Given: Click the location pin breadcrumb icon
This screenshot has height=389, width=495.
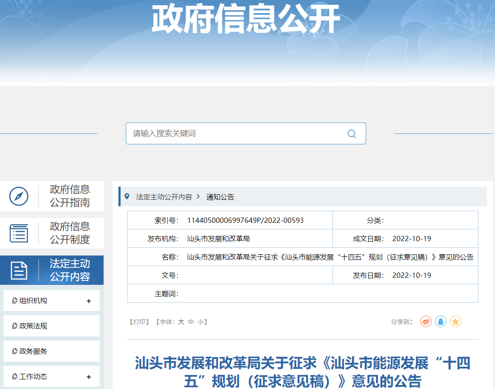Looking at the screenshot, I should (127, 197).
